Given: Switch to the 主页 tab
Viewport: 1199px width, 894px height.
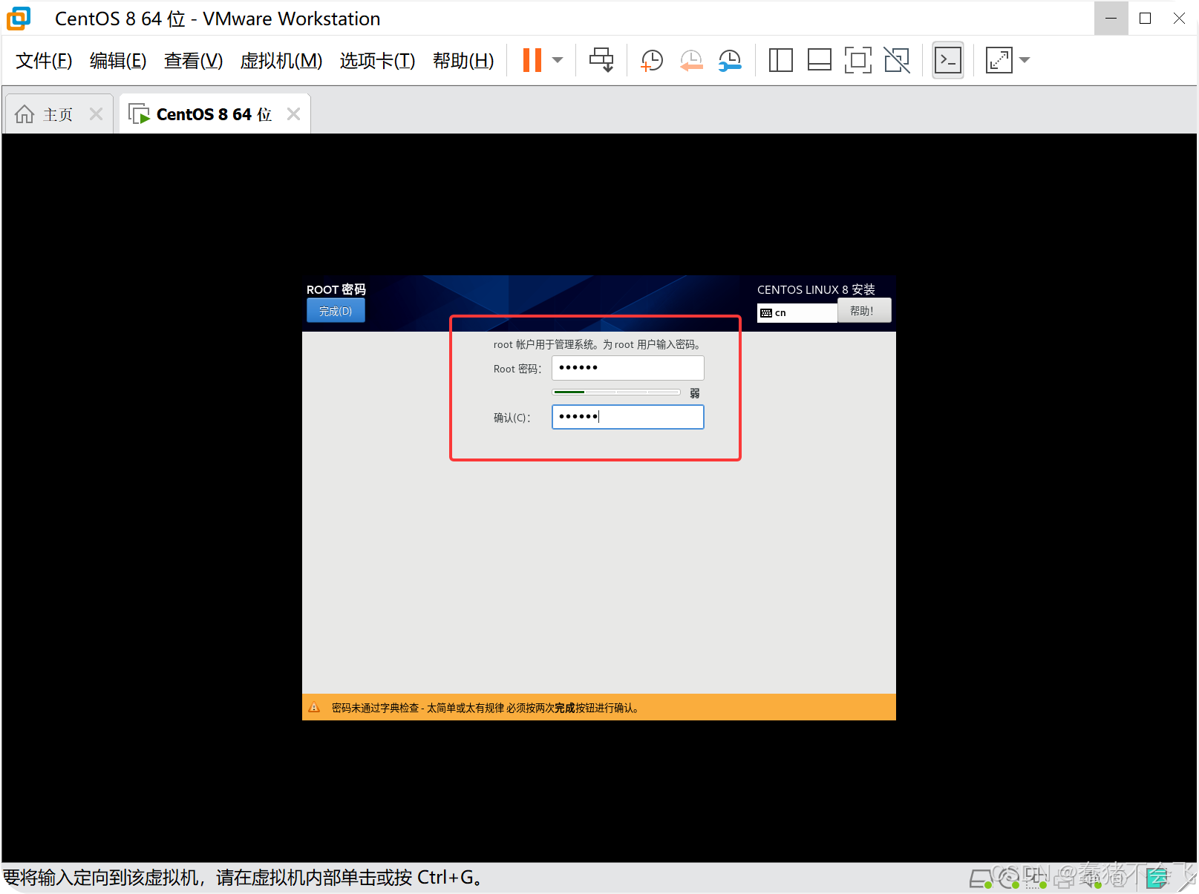Looking at the screenshot, I should (58, 114).
